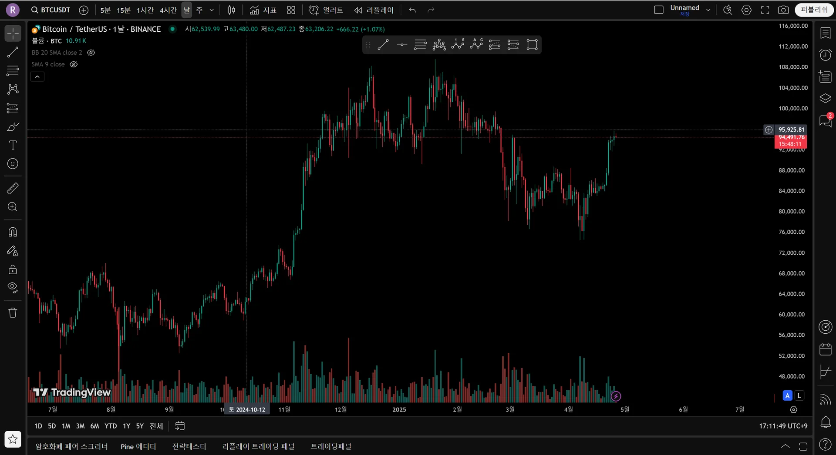836x455 pixels.
Task: Open the watchlist panel in right sidebar
Action: click(x=825, y=33)
